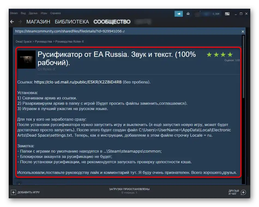Click the guide's dark thumbnail image
Viewport: 259px width, 207px height.
pos(26,59)
